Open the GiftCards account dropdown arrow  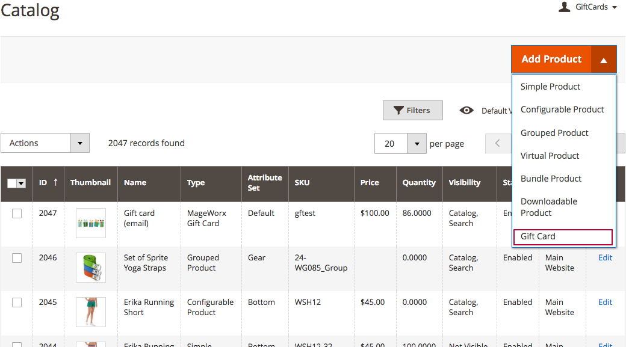[615, 7]
